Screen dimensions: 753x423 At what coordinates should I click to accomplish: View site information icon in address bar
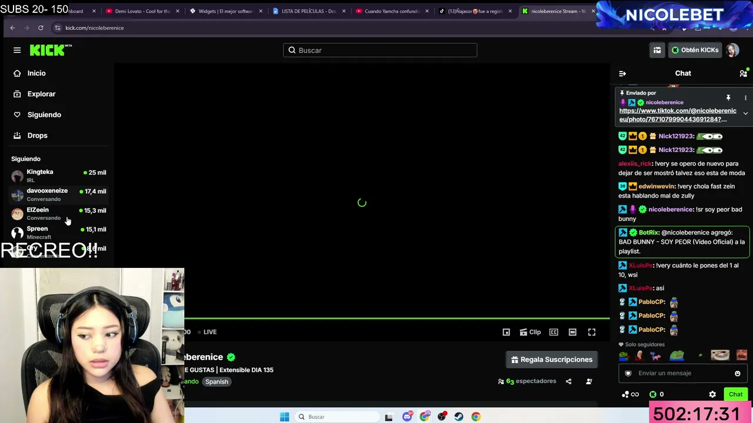click(x=58, y=28)
